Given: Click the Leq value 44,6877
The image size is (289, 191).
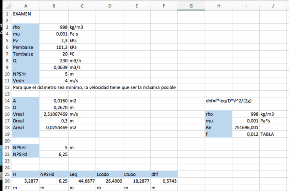Looking at the screenshot, I should [x=82, y=181].
